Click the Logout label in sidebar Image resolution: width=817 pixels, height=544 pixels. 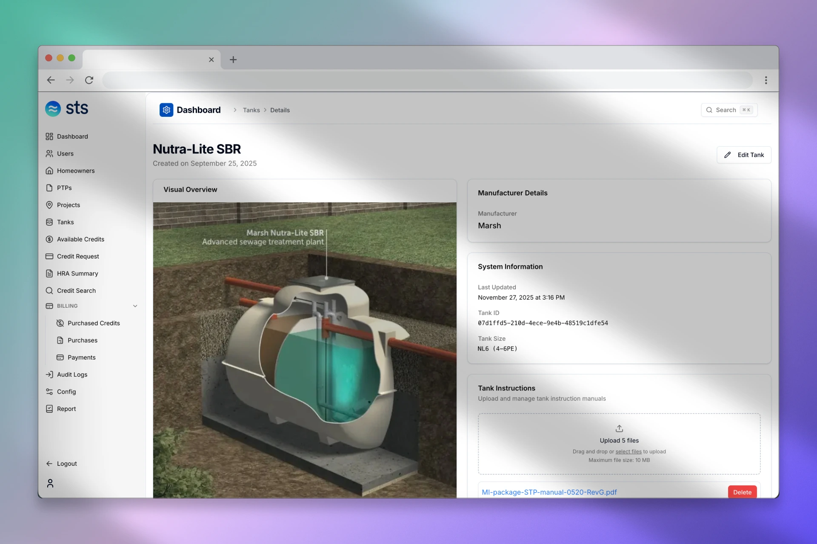pos(67,464)
